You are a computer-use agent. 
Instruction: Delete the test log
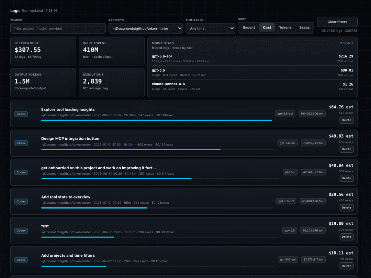[346, 237]
